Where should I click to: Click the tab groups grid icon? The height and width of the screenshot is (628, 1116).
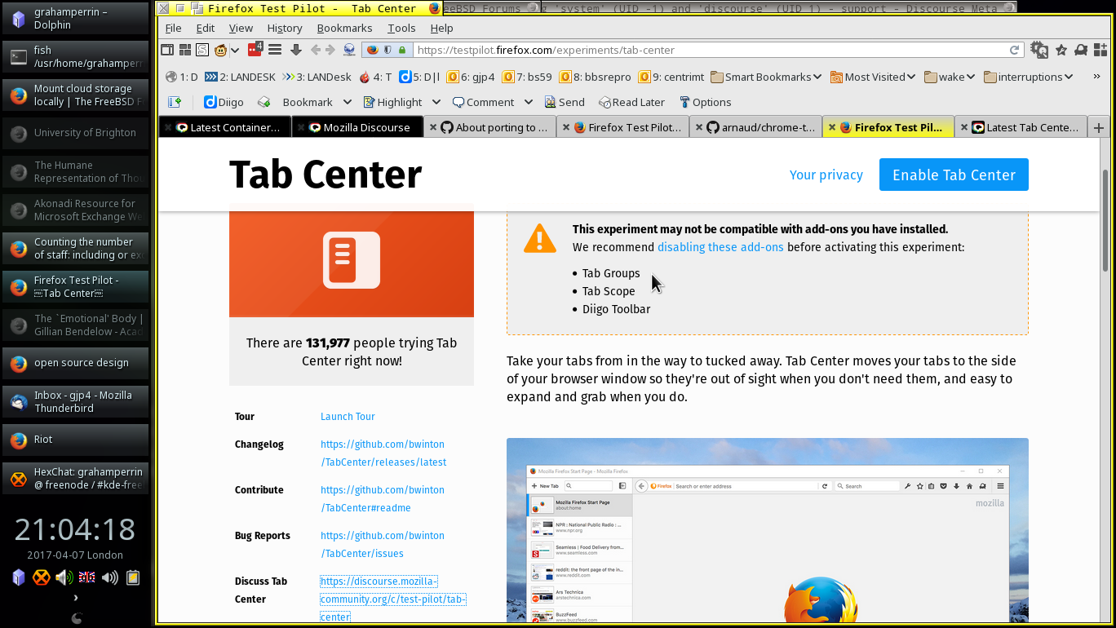185,50
